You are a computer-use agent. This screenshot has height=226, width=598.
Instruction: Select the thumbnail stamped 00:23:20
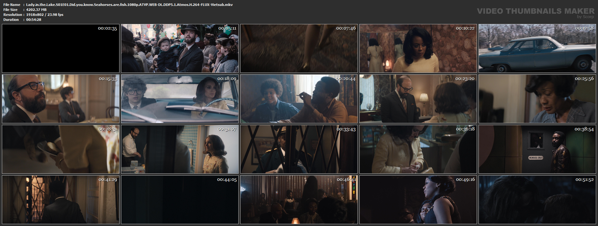[x=418, y=99]
